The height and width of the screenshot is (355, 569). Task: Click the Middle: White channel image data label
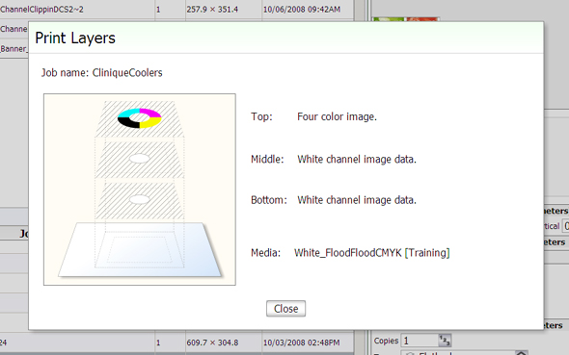click(334, 160)
